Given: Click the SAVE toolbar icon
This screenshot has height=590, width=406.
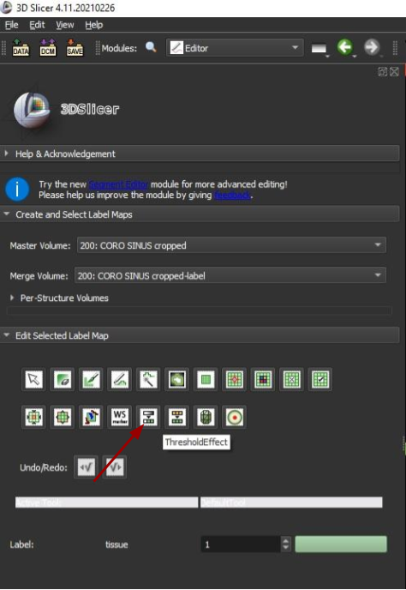Looking at the screenshot, I should (x=75, y=48).
